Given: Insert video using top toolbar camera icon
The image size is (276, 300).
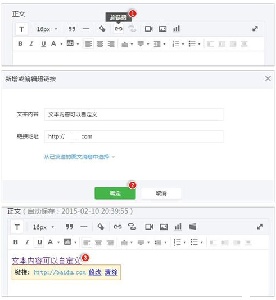Looking at the screenshot, I should coord(148,29).
